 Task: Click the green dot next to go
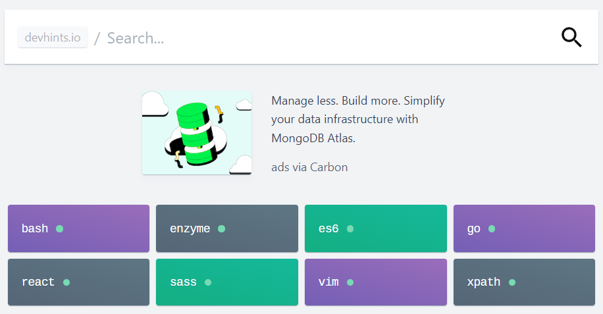point(492,228)
